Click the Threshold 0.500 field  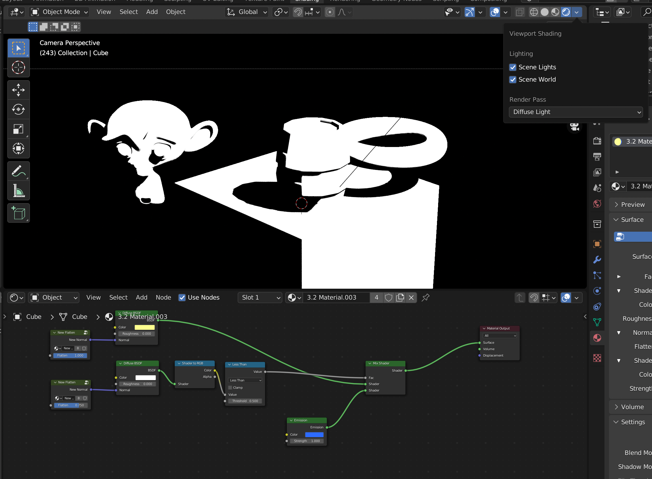pyautogui.click(x=245, y=401)
